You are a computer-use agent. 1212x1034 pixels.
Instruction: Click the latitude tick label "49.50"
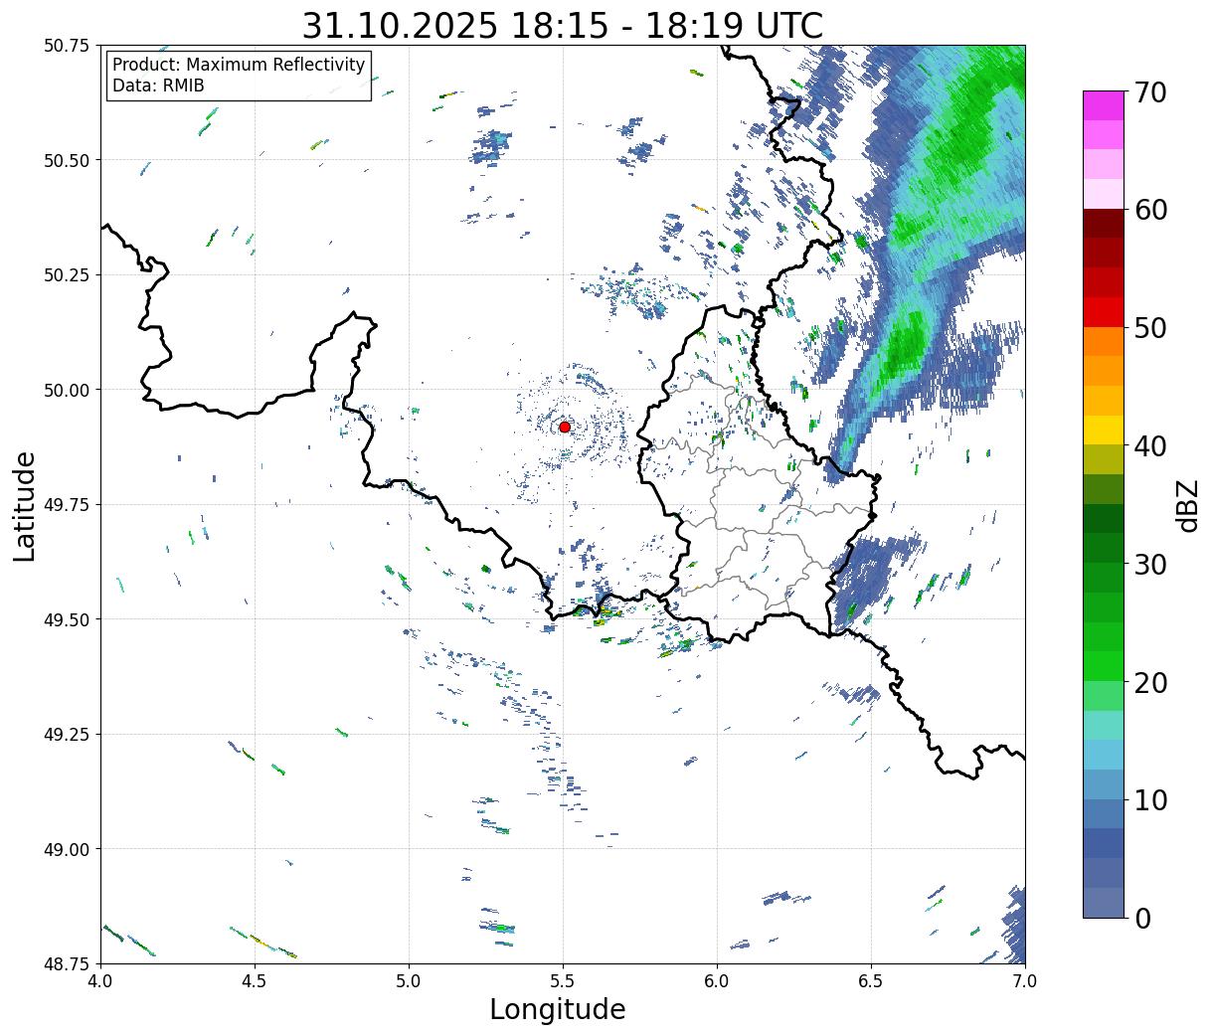pyautogui.click(x=67, y=619)
